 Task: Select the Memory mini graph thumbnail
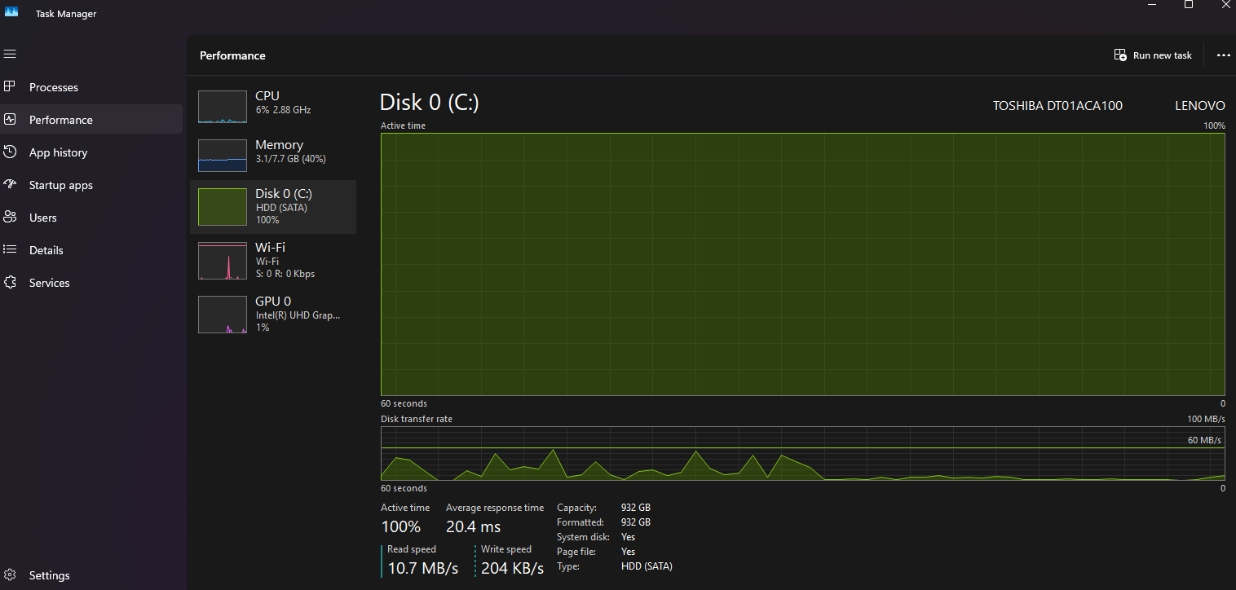pyautogui.click(x=222, y=156)
